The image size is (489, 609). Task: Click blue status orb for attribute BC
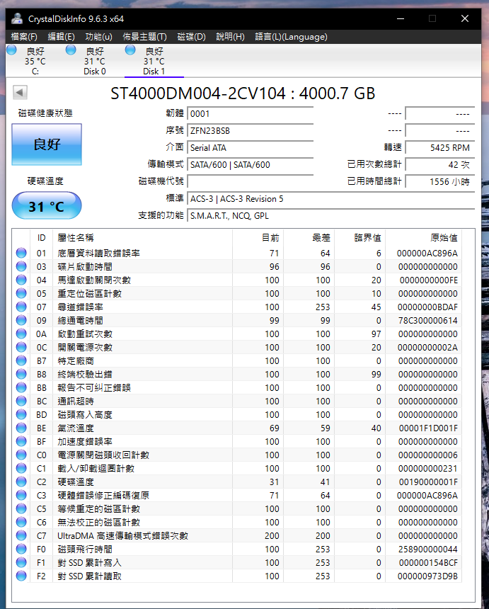coord(21,402)
